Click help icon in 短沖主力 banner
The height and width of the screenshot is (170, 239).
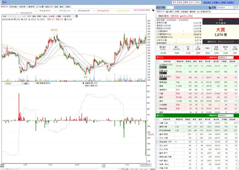pos(237,42)
